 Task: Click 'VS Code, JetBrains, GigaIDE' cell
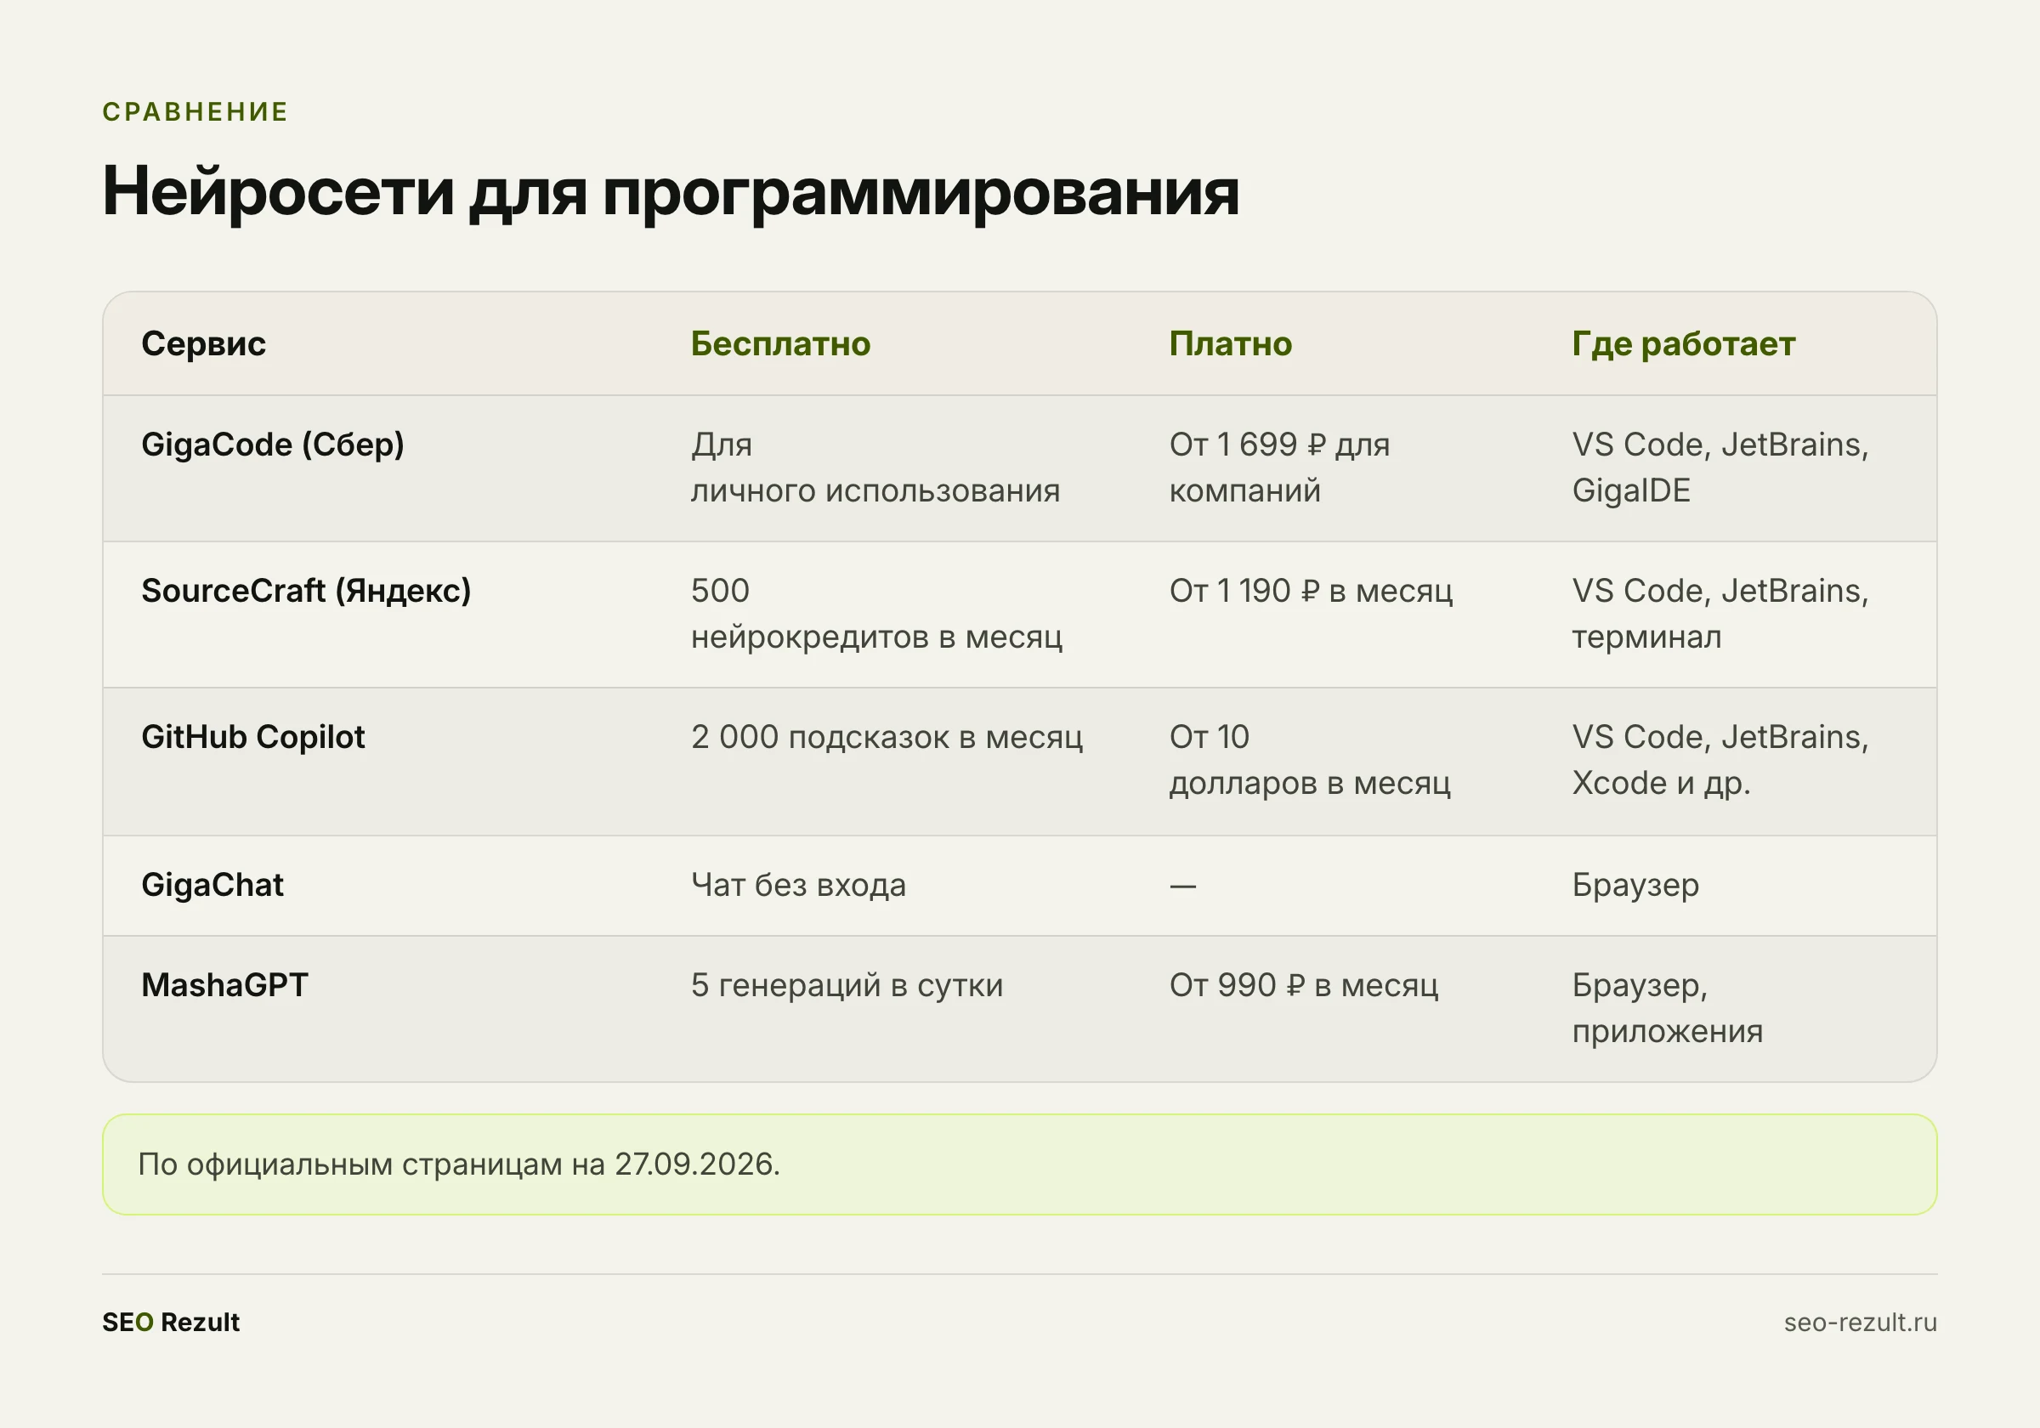(1720, 467)
